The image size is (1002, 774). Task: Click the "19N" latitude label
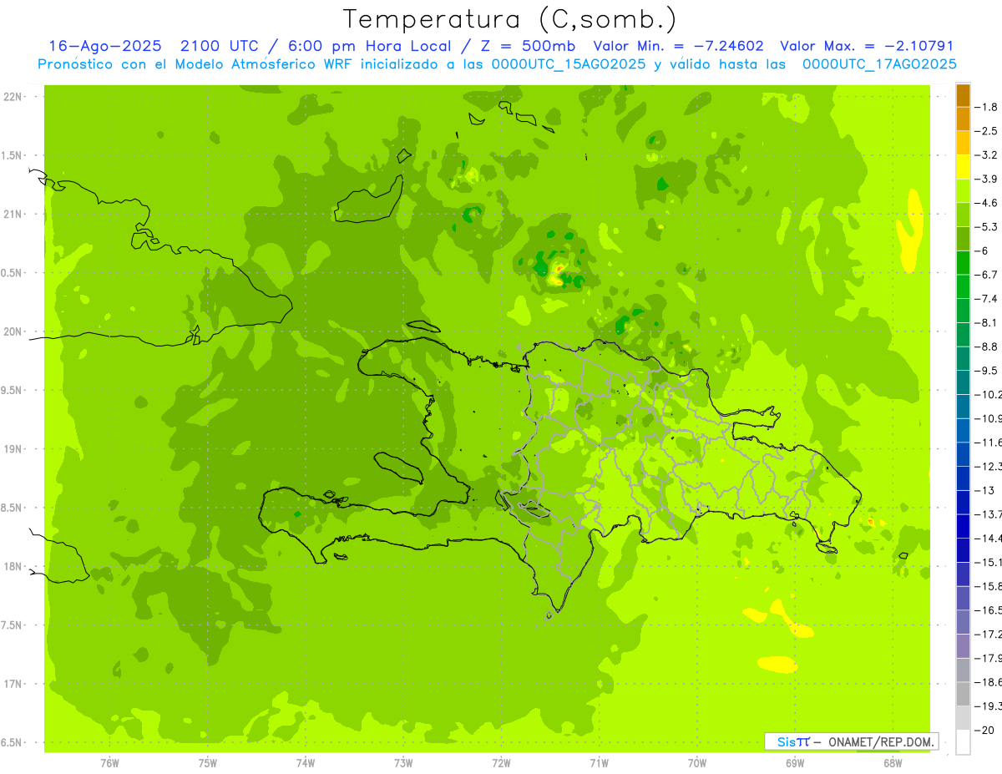[13, 449]
